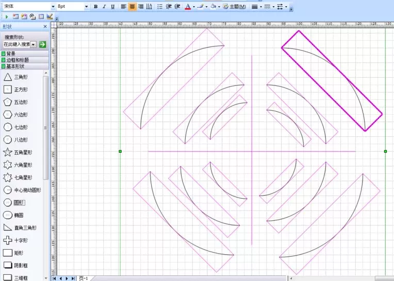Open line pattern dropdown arrow
Viewport: 394px width, 281px height.
tap(273, 7)
